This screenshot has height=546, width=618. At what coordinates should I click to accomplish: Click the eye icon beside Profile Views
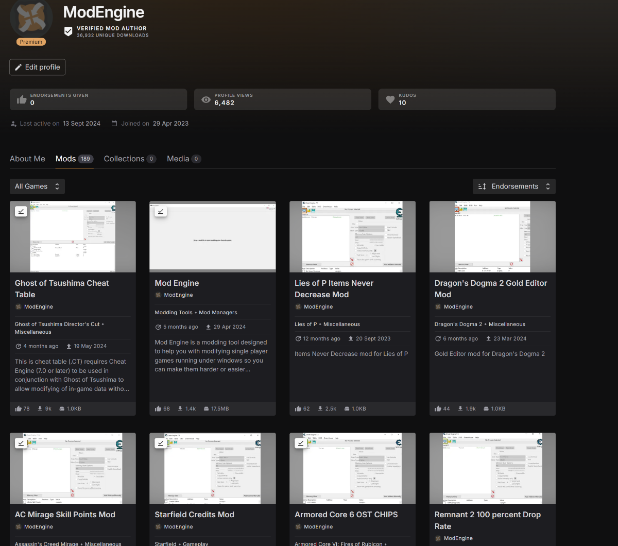click(206, 99)
